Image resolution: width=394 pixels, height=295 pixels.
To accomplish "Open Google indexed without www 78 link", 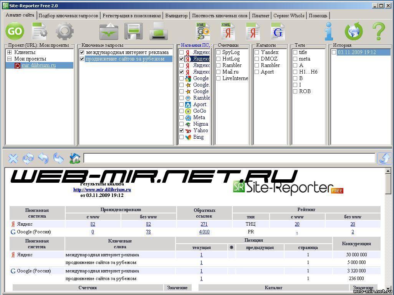I will tap(149, 232).
